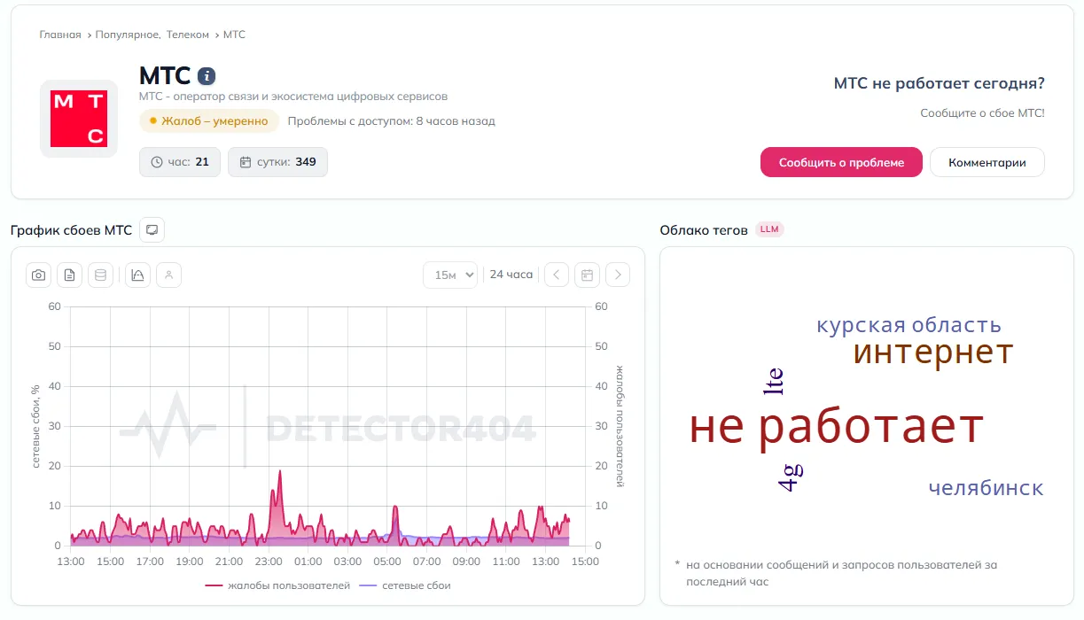Open the 15м interval dropdown
This screenshot has width=1084, height=620.
[450, 275]
